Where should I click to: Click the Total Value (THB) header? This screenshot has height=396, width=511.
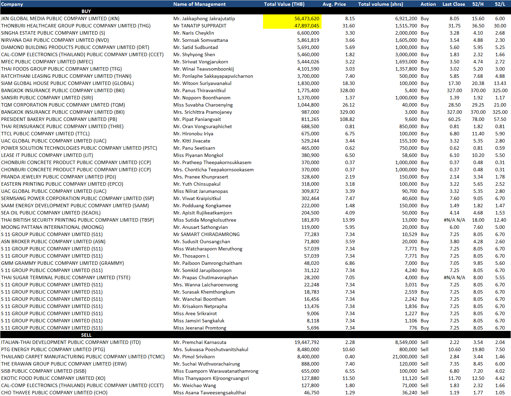pyautogui.click(x=284, y=4)
